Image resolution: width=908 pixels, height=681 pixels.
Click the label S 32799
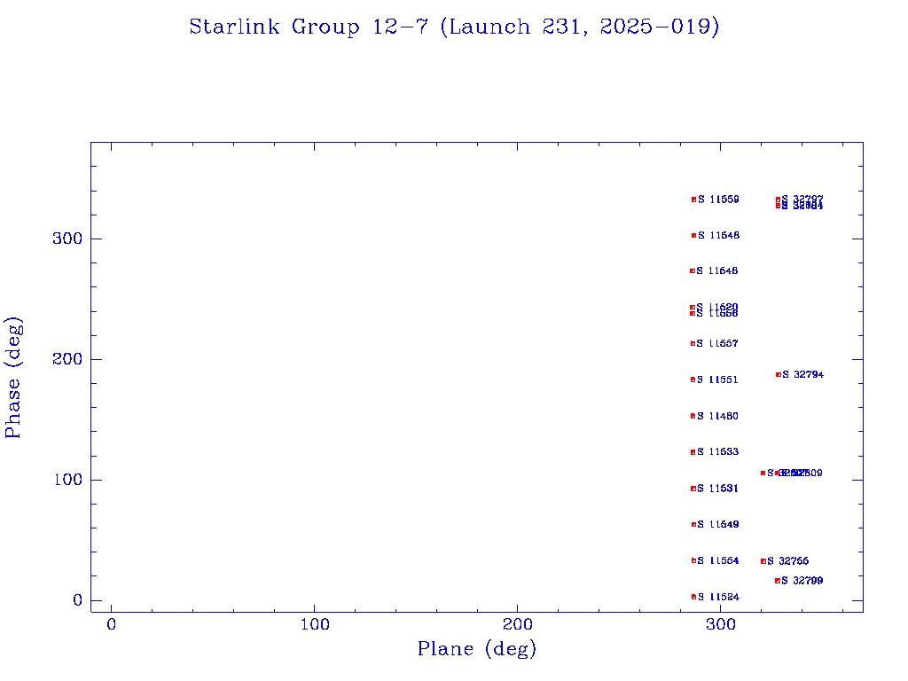[x=802, y=580]
